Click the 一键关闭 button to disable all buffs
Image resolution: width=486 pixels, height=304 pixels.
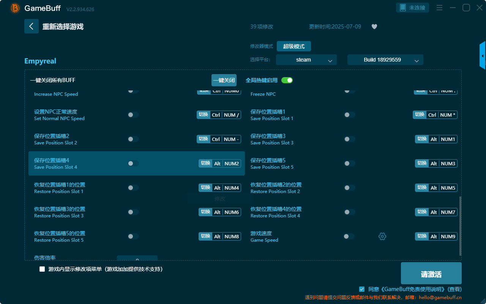(x=224, y=80)
